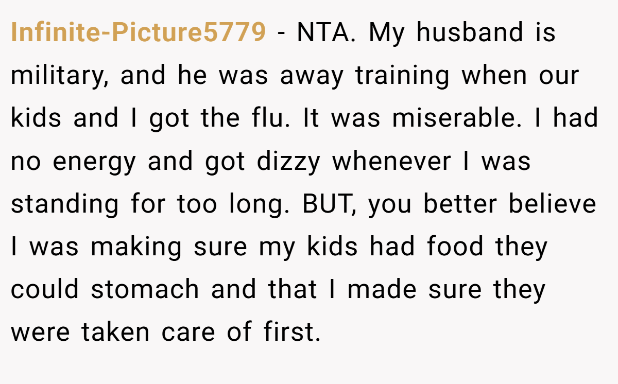Click the word "stomach"
The image size is (618, 384).
tap(146, 290)
